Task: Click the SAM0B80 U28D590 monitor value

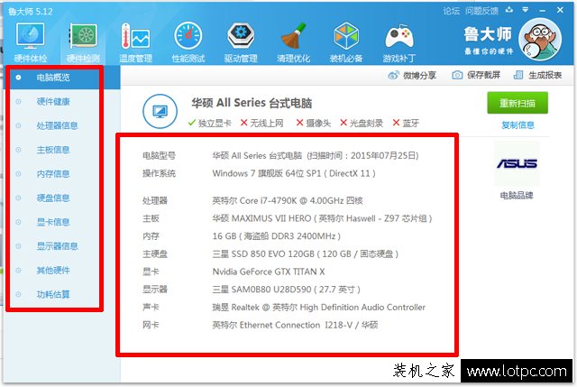Action: tap(286, 290)
